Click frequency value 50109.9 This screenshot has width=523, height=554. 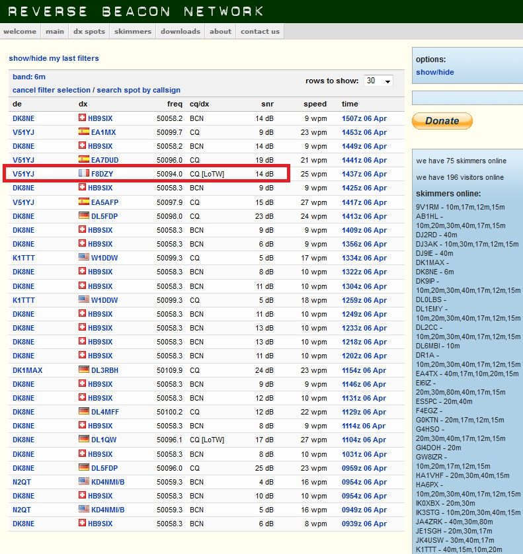tap(170, 370)
